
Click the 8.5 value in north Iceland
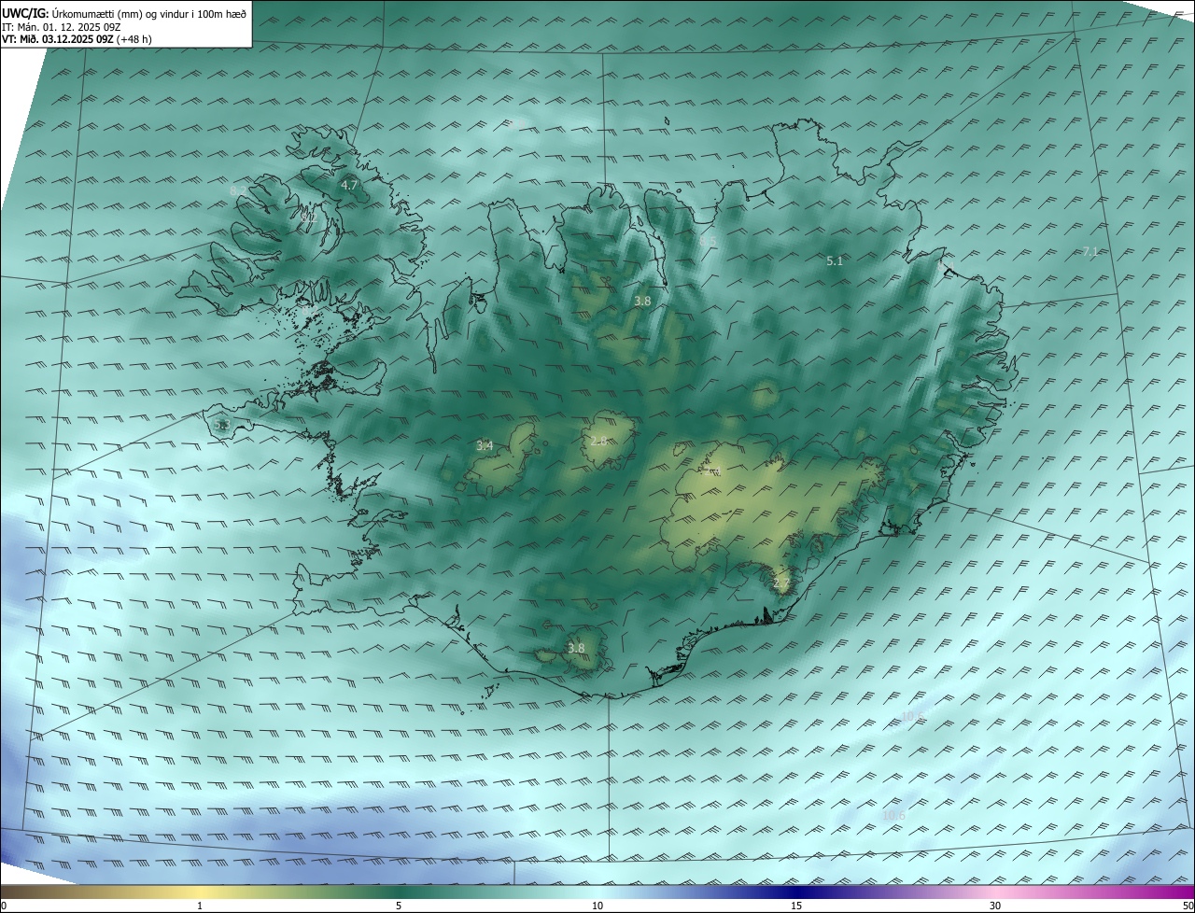709,241
